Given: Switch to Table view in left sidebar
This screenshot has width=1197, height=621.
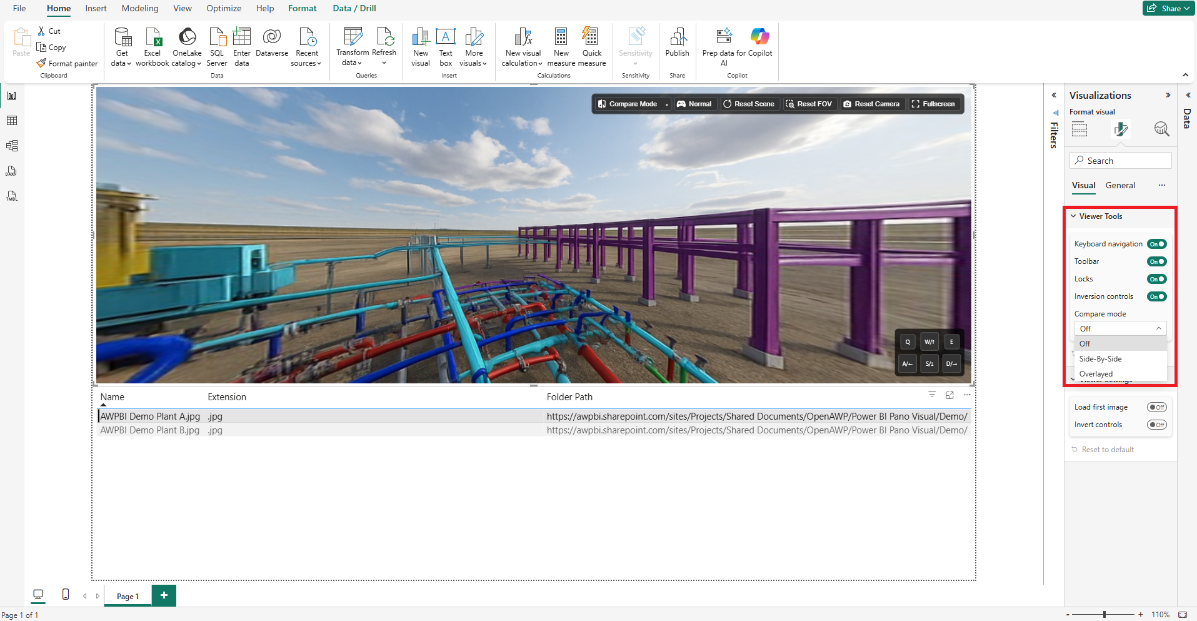Looking at the screenshot, I should [x=12, y=121].
